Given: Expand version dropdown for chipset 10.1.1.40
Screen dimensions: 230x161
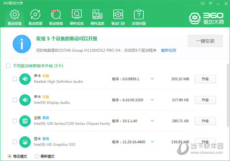Looking at the screenshot, I should click(x=152, y=121).
